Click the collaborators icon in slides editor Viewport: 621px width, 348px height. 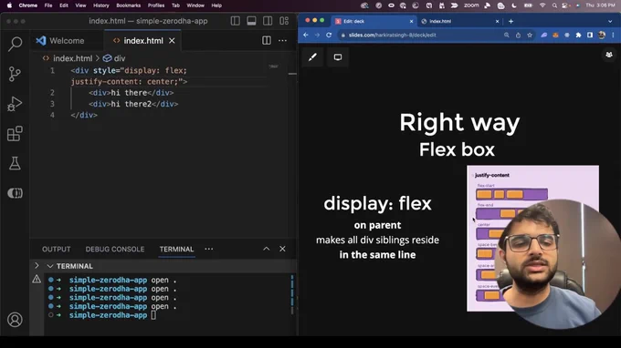coord(609,55)
